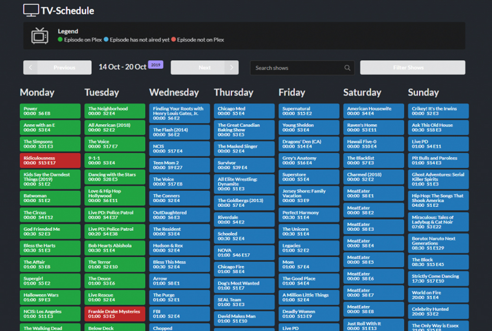Screen dimensions: 492x331
Task: Select the Tuesday column heading
Action: 102,92
